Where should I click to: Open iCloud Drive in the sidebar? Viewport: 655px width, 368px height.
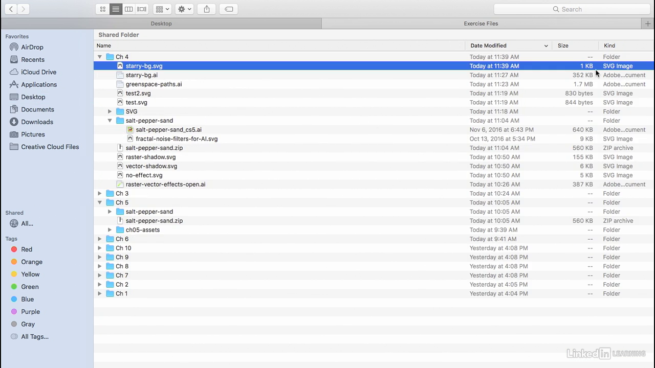click(x=38, y=72)
